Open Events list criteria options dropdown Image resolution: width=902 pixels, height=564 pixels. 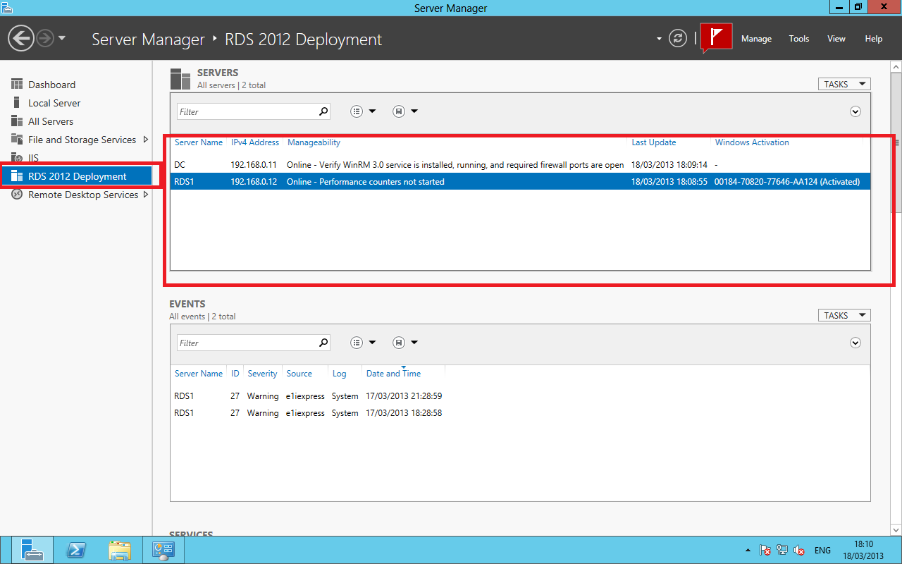(364, 343)
